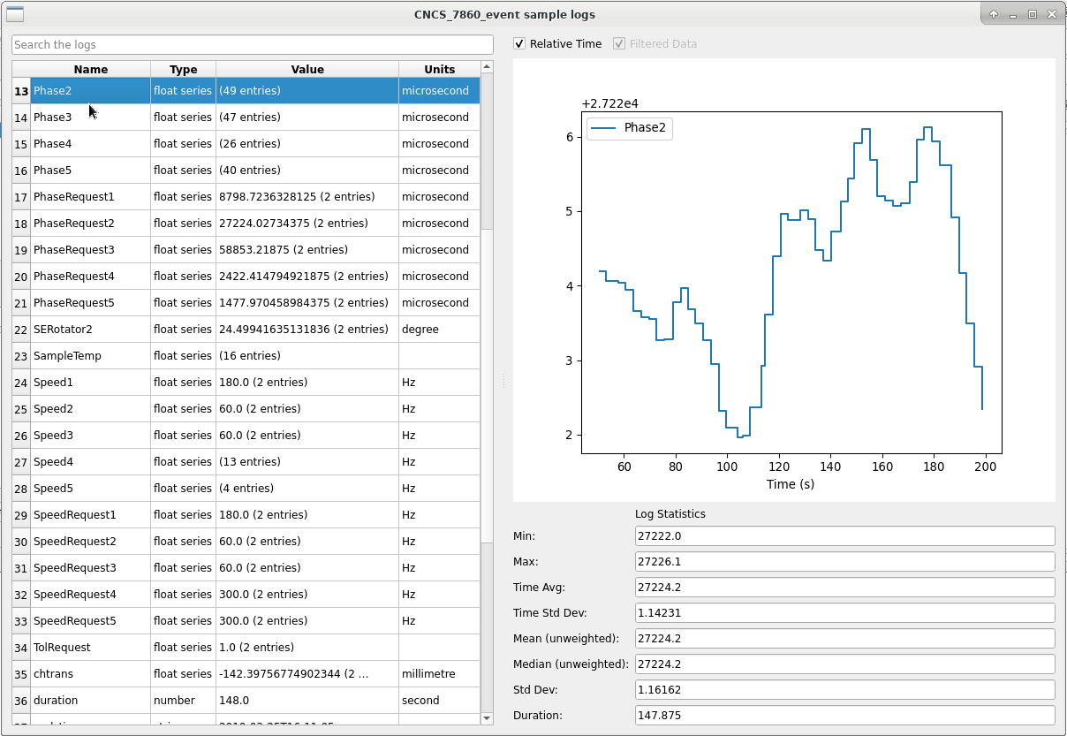
Task: Click the Filtered Data checkbox
Action: coord(619,43)
